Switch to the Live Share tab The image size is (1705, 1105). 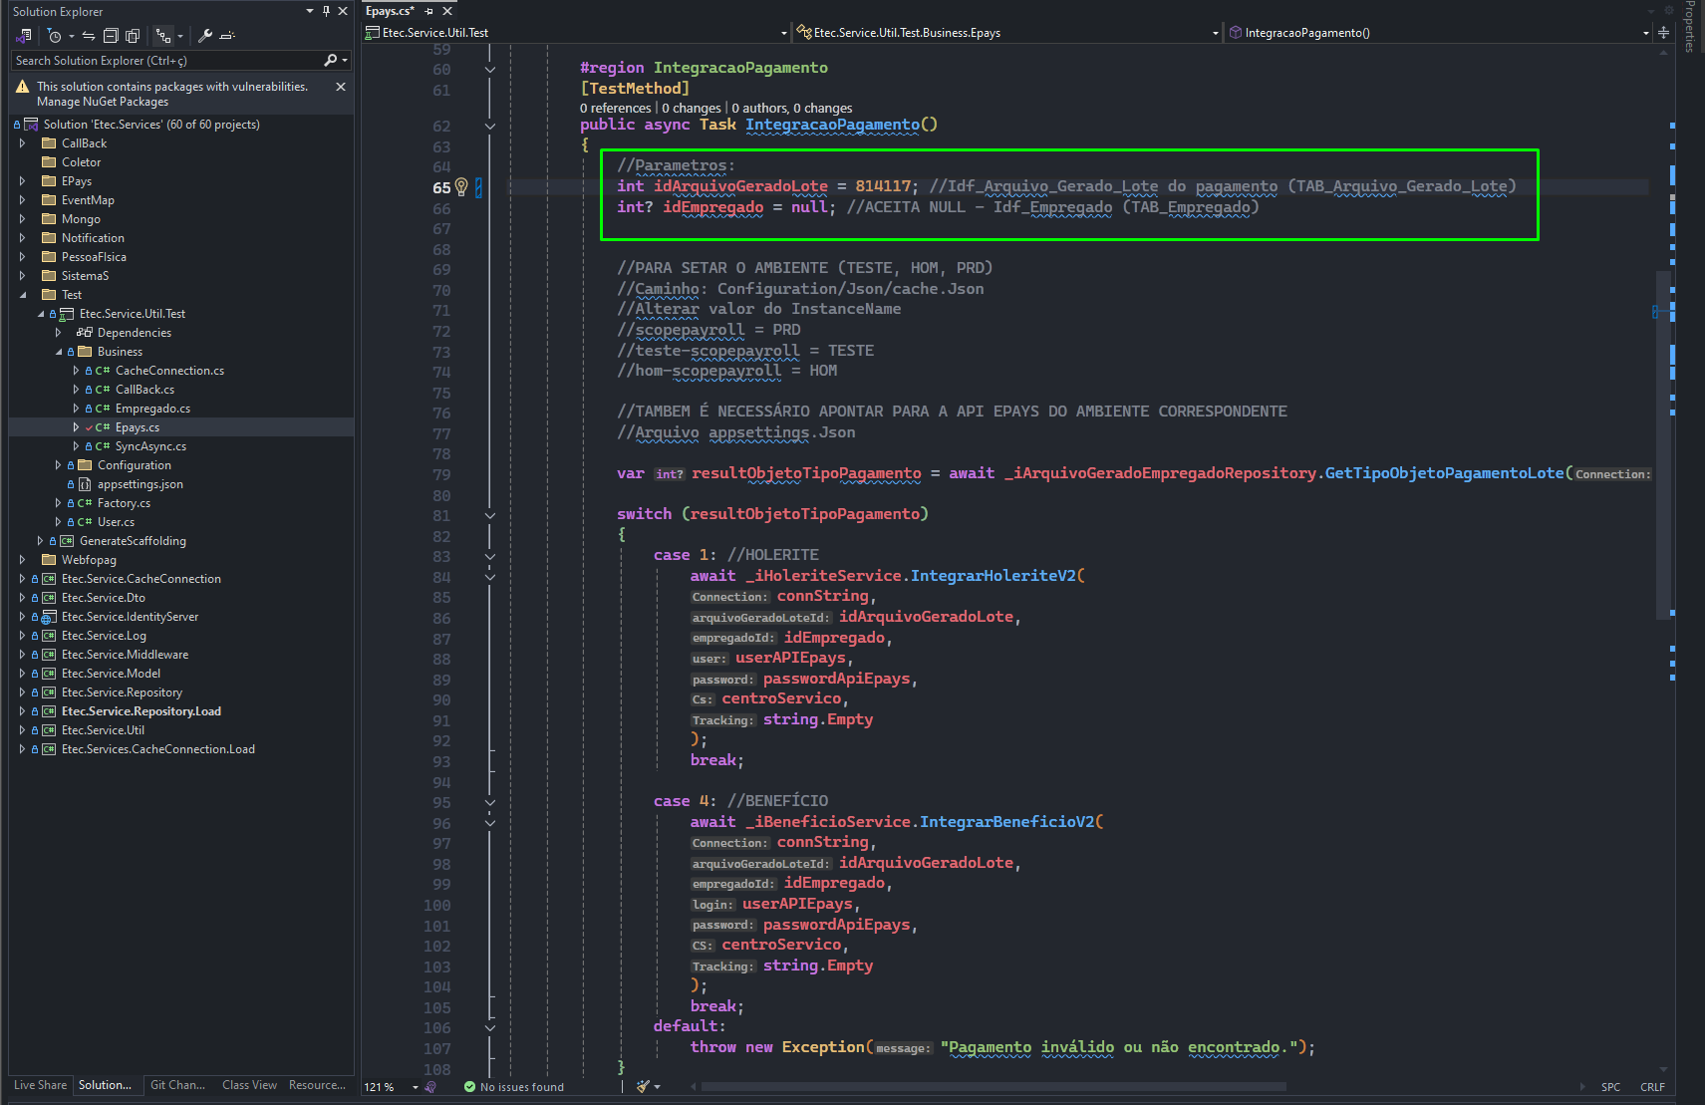pyautogui.click(x=41, y=1085)
